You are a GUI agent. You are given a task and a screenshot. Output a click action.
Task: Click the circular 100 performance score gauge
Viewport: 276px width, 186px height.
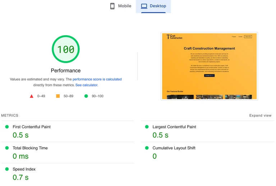click(x=66, y=49)
